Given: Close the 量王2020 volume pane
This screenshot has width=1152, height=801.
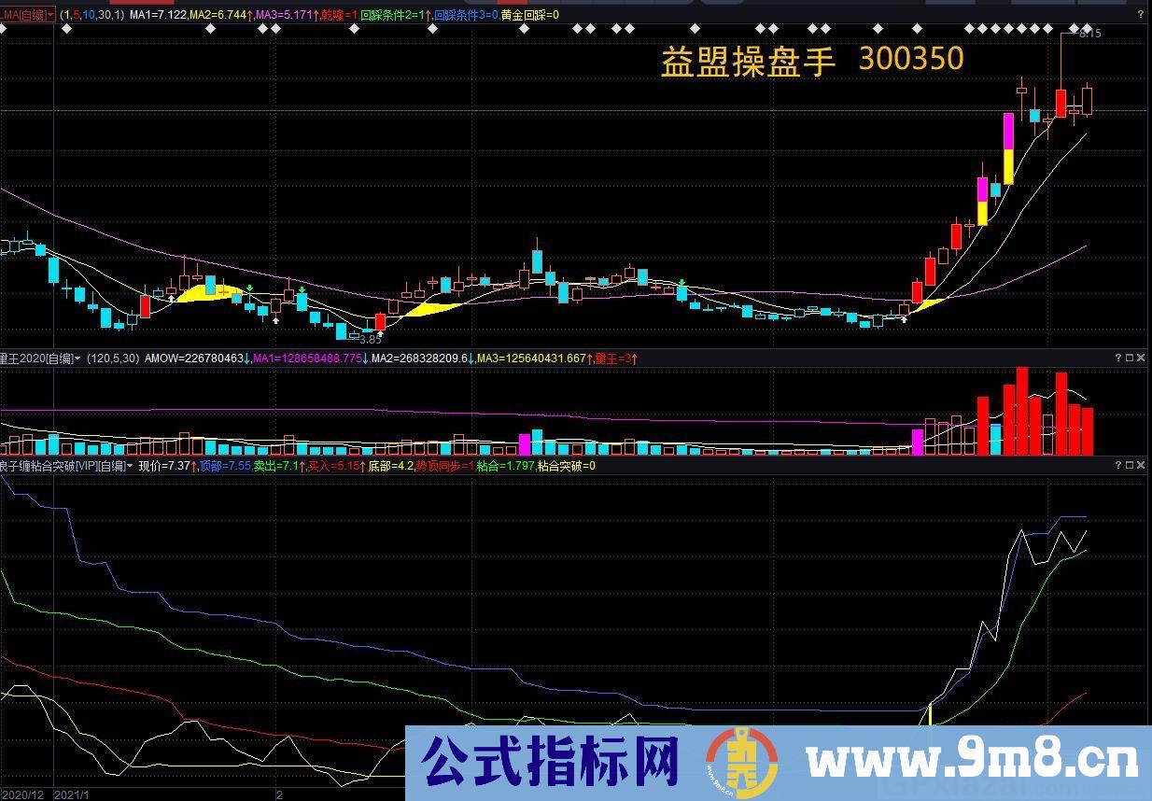Looking at the screenshot, I should coord(1141,358).
